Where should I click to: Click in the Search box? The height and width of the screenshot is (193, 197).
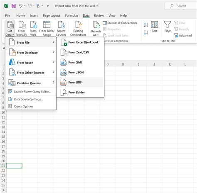(x=181, y=6)
